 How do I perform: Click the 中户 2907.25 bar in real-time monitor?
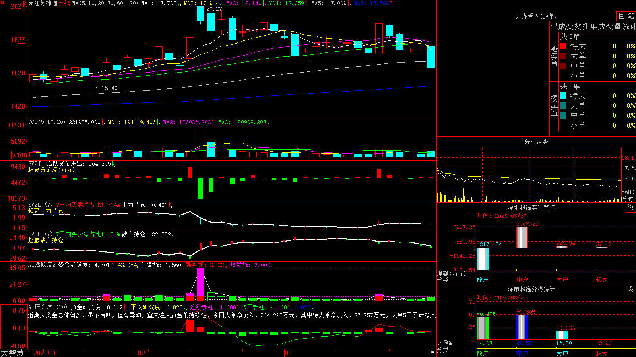point(522,237)
